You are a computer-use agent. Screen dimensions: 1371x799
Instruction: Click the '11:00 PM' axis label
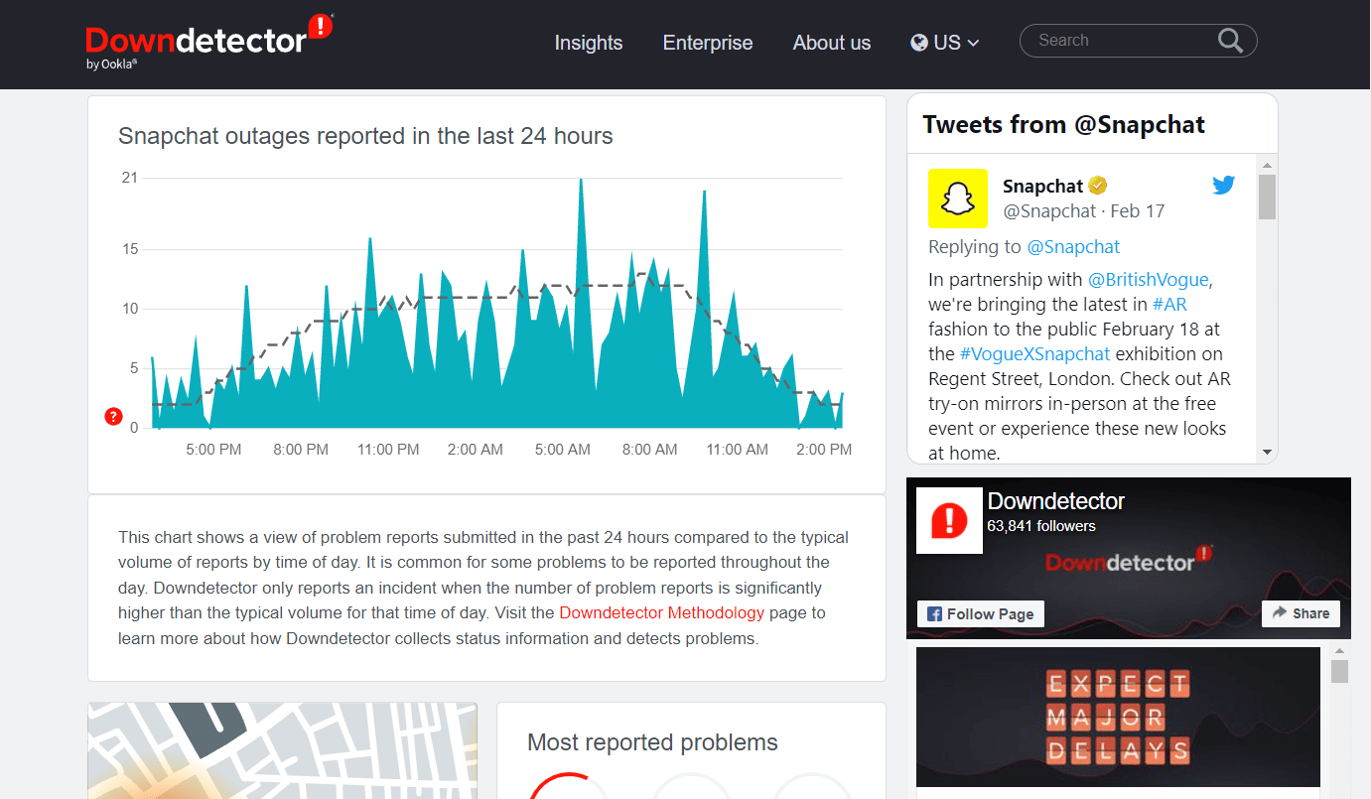[388, 450]
